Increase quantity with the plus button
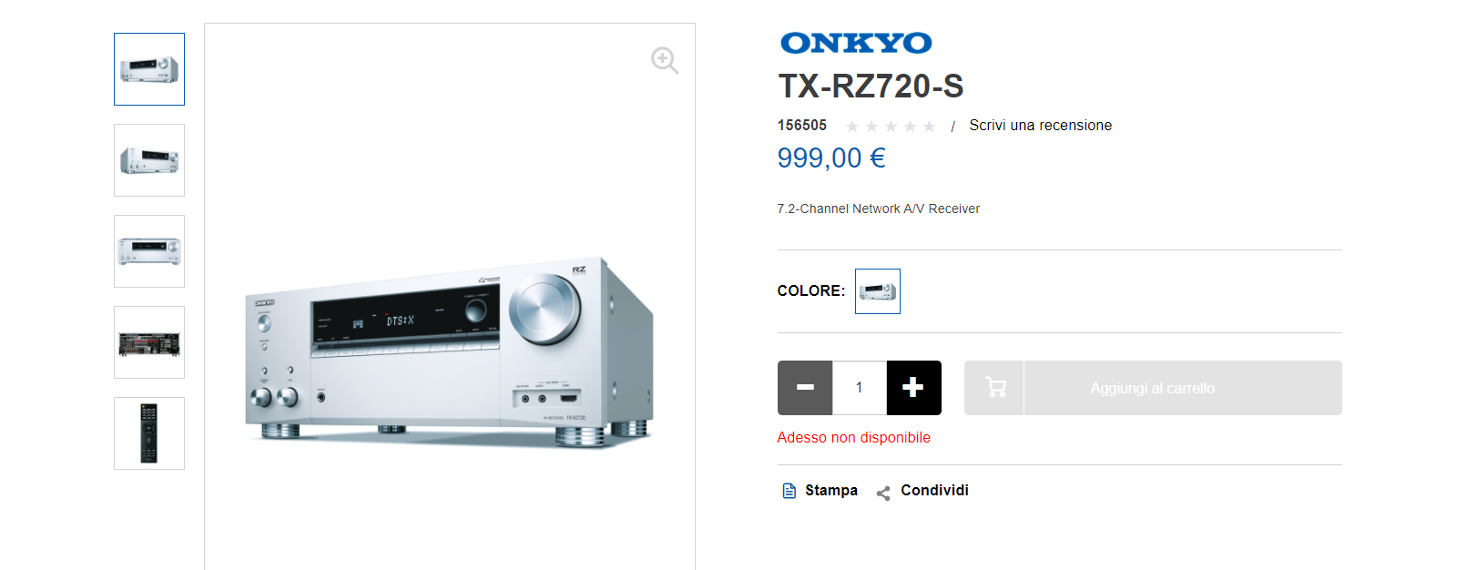 coord(913,388)
